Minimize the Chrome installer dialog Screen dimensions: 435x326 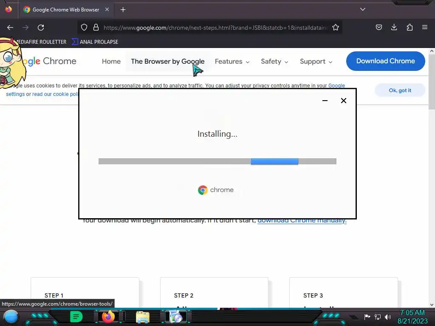[x=325, y=101]
